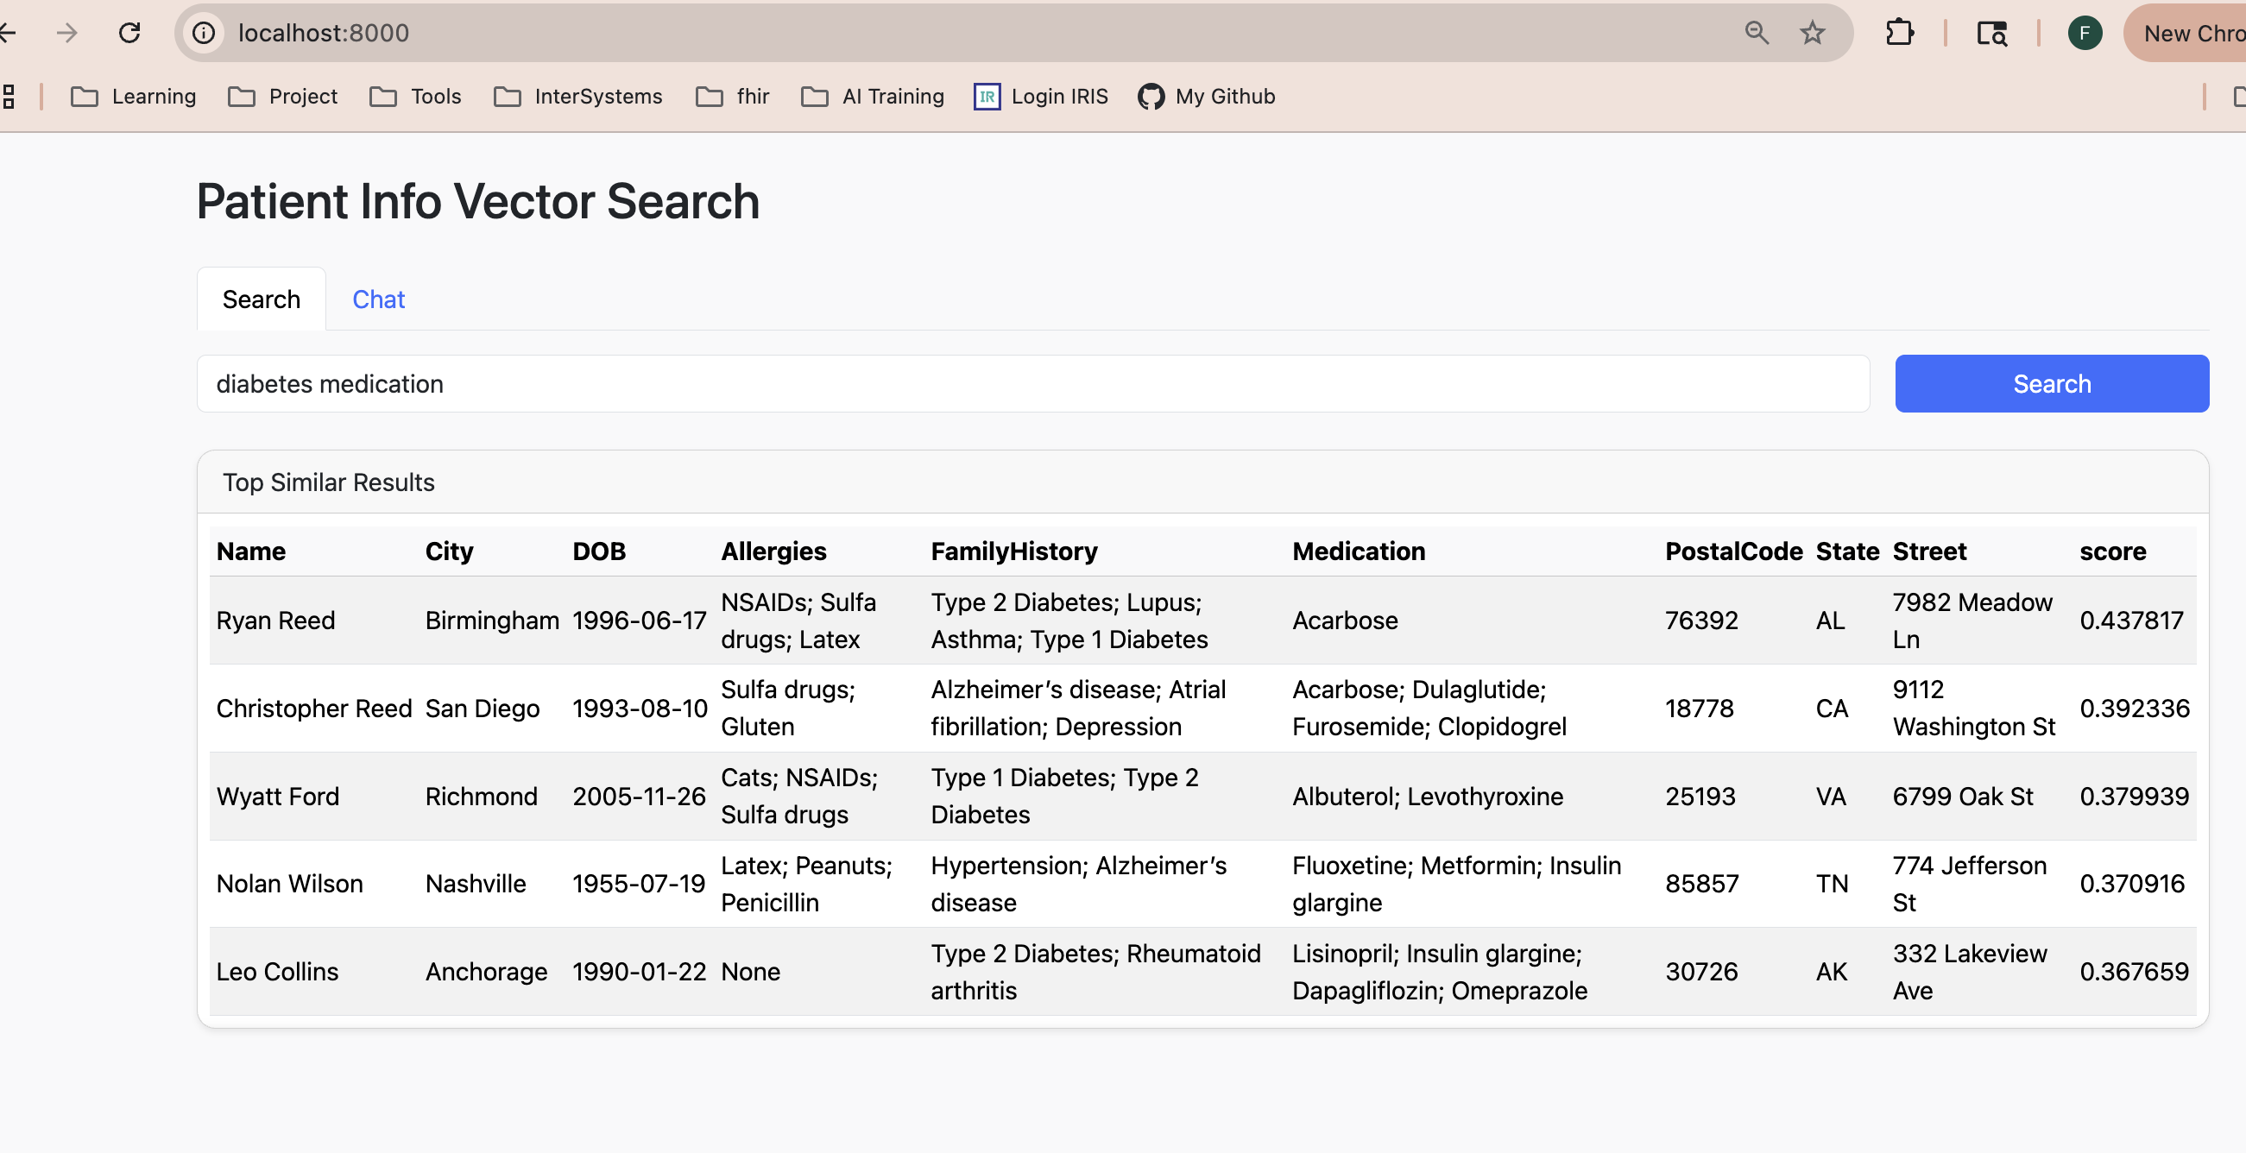
Task: Select the Search tab
Action: tap(261, 299)
